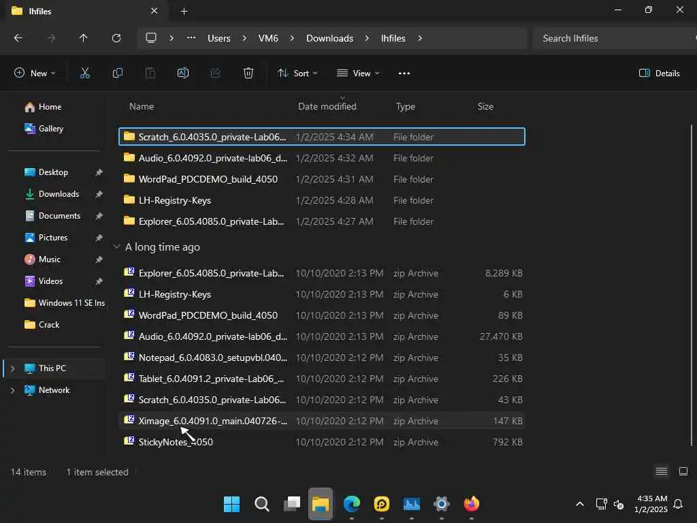
Task: Select the Notepad_6.0.4083.0 zip archive
Action: pyautogui.click(x=322, y=358)
